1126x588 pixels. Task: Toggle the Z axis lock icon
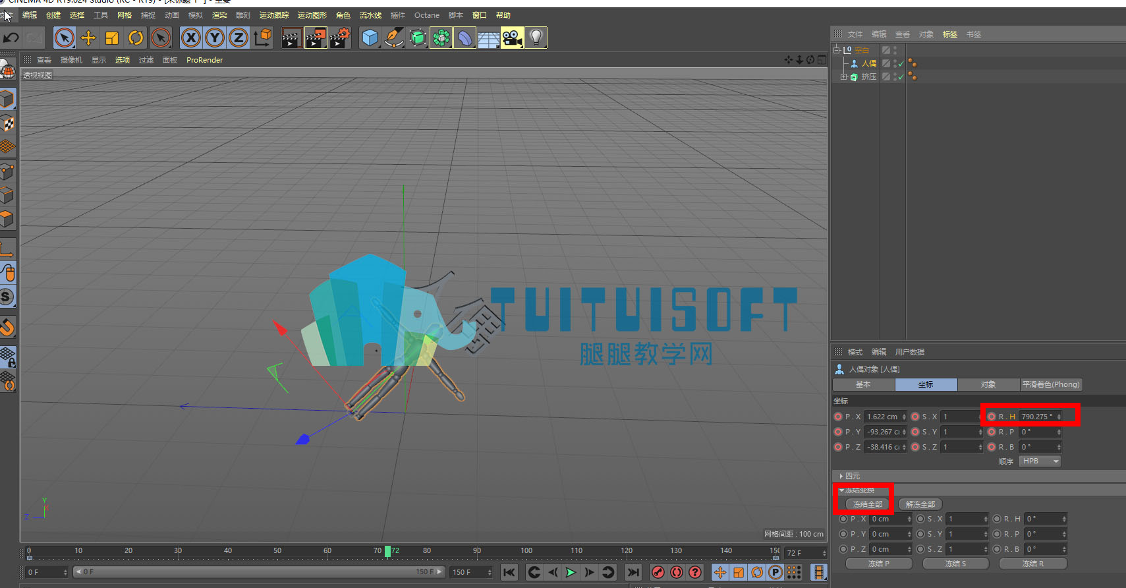239,38
